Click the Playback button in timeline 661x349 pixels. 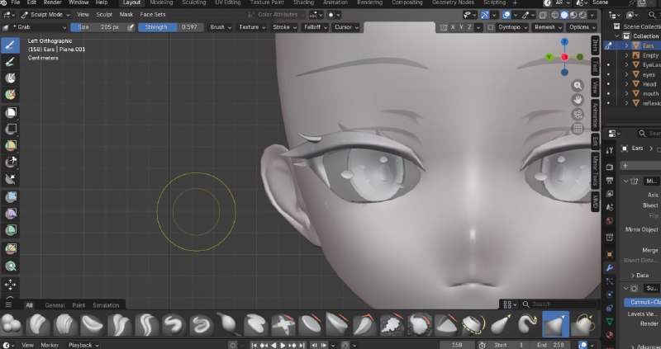83,345
